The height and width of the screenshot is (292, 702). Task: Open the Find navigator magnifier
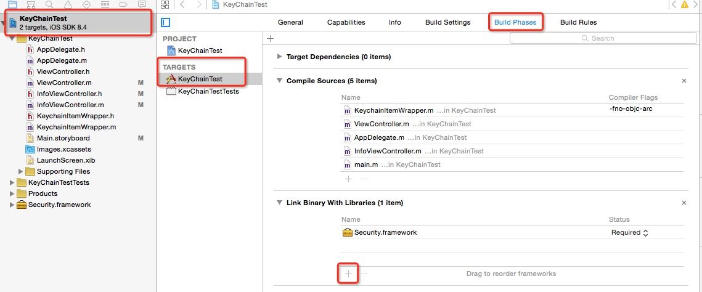click(49, 4)
